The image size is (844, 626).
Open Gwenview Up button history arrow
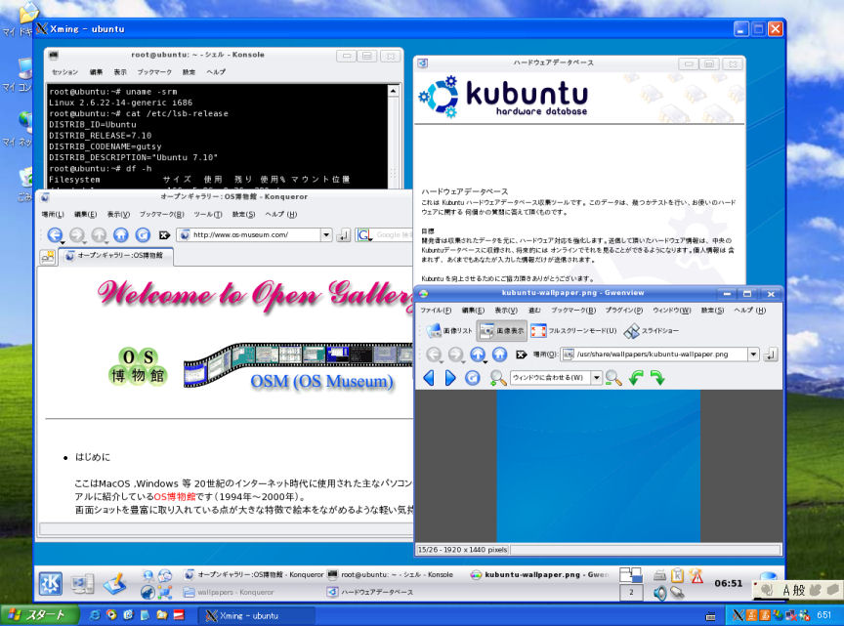(485, 362)
